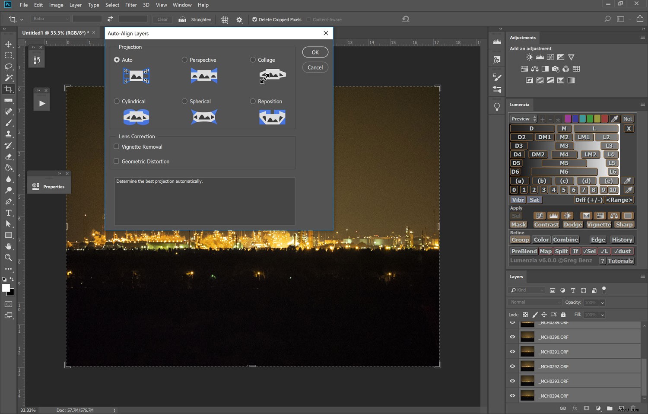Open the layer filter Kind dropdown
Viewport: 648px width, 414px height.
coord(527,290)
